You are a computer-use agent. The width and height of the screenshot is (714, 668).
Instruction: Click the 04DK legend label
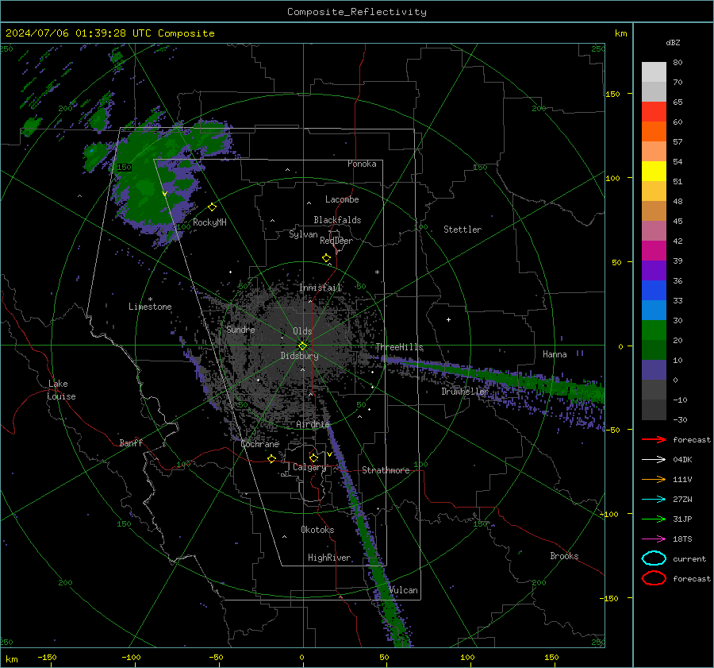click(682, 460)
